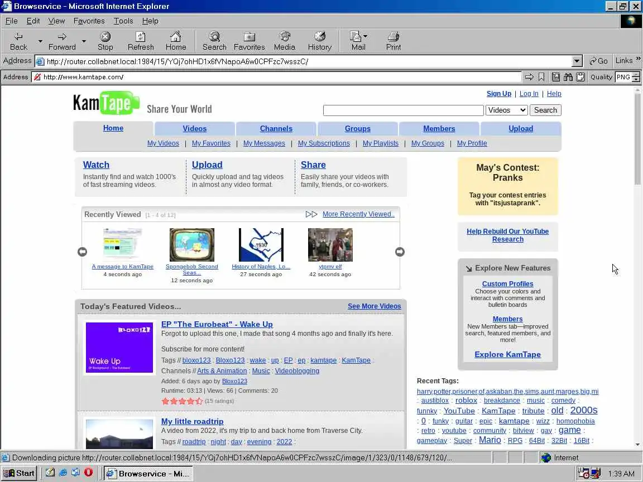Click the KamTape Search button
This screenshot has width=643, height=482.
545,110
